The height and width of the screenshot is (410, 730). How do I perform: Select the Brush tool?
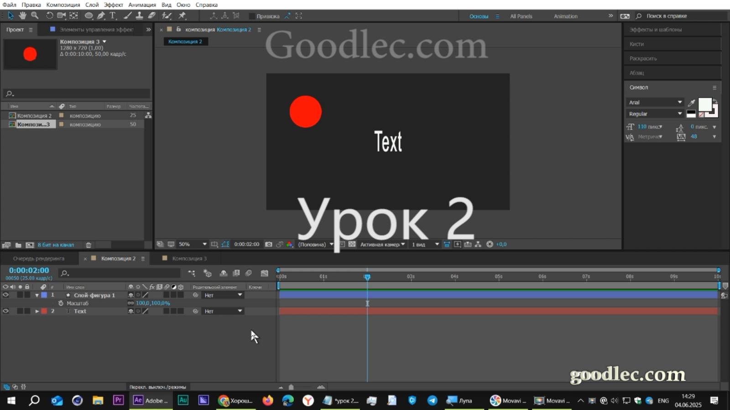tap(127, 15)
